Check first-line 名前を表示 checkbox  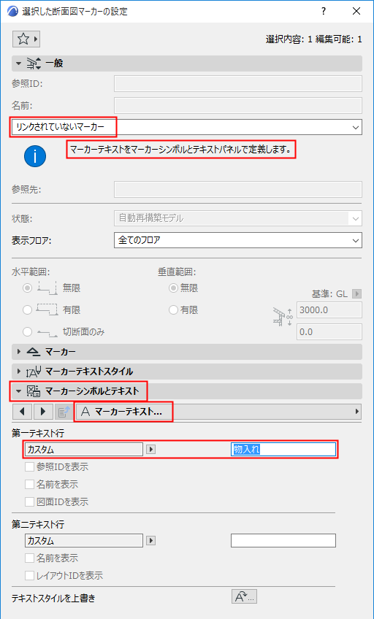coord(30,485)
